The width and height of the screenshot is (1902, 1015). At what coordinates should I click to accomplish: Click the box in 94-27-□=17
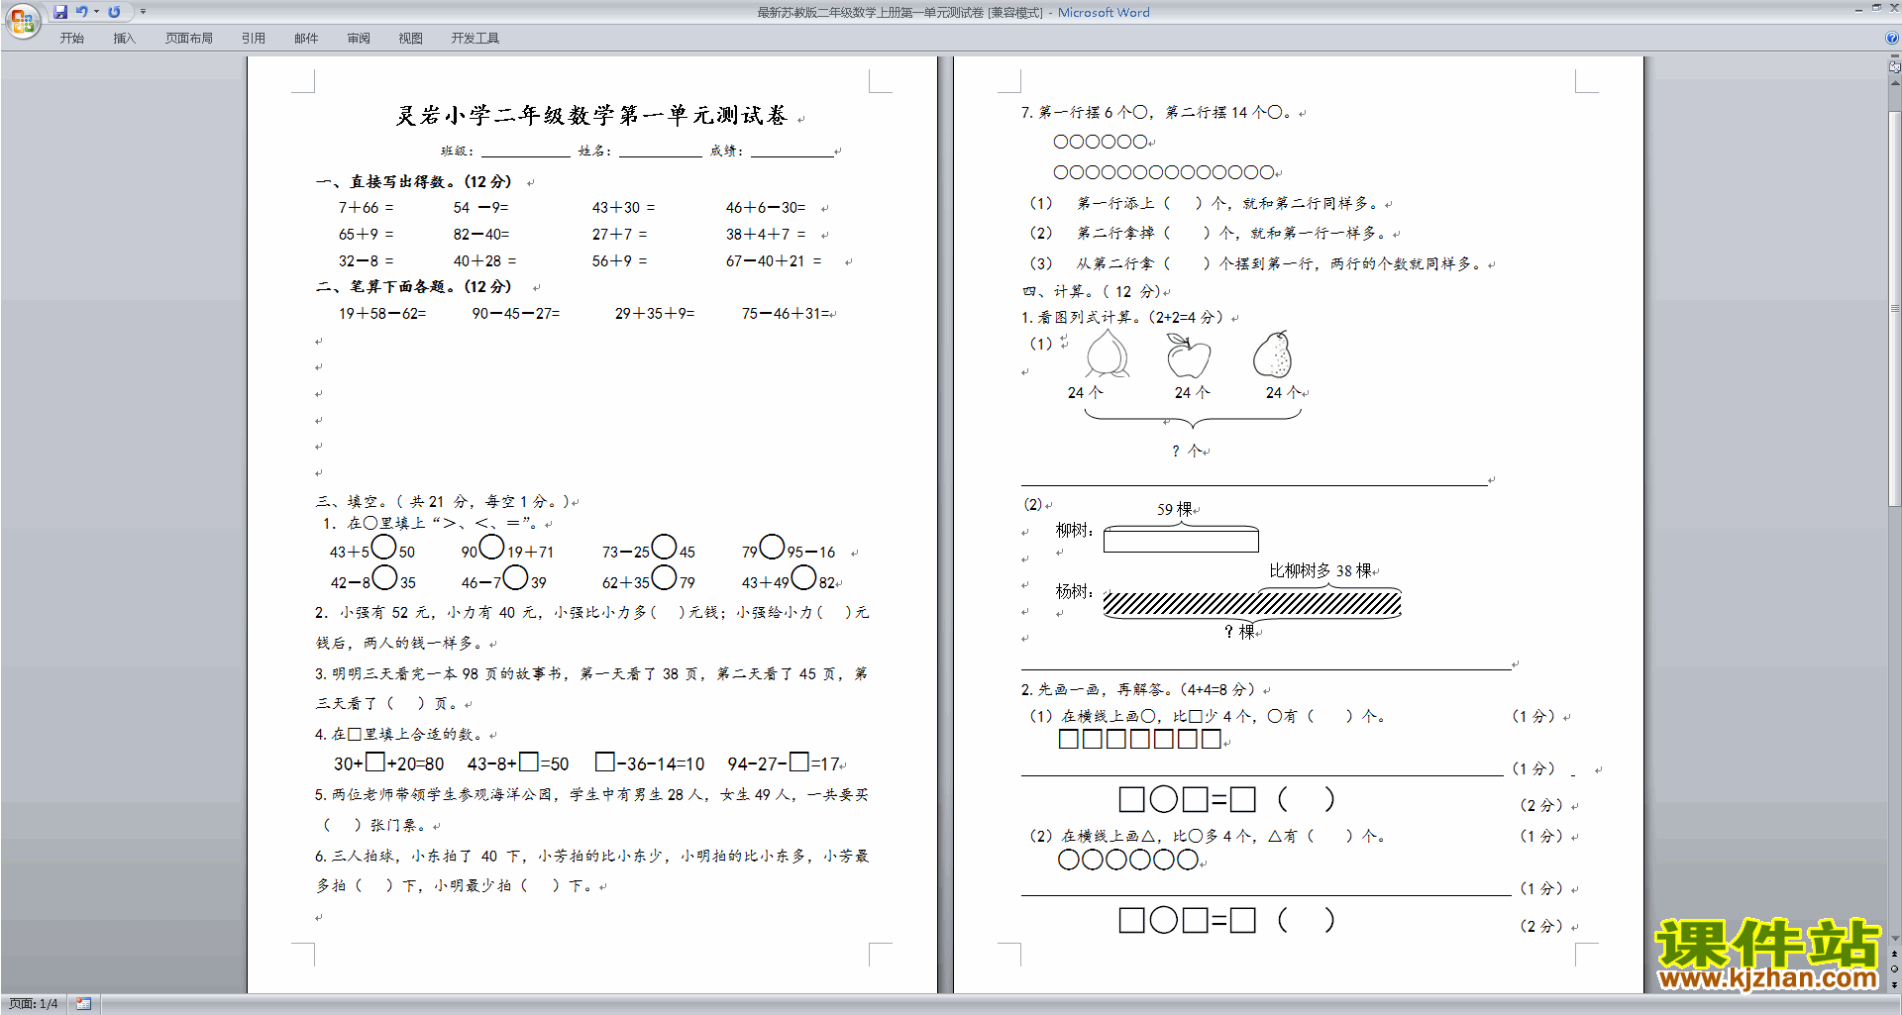coord(799,762)
